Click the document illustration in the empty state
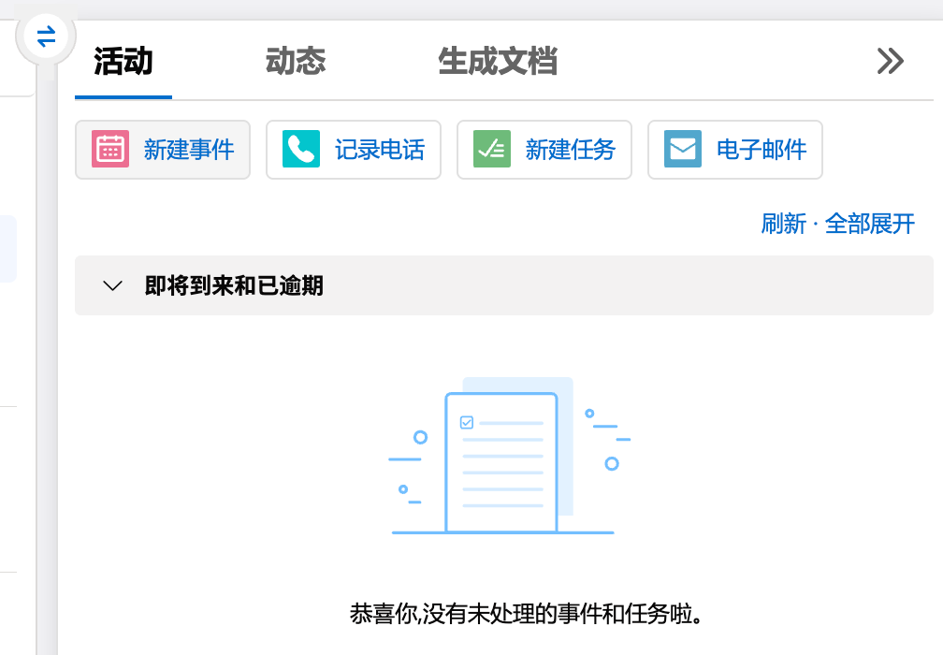Screen dimensions: 943x655 pos(502,462)
